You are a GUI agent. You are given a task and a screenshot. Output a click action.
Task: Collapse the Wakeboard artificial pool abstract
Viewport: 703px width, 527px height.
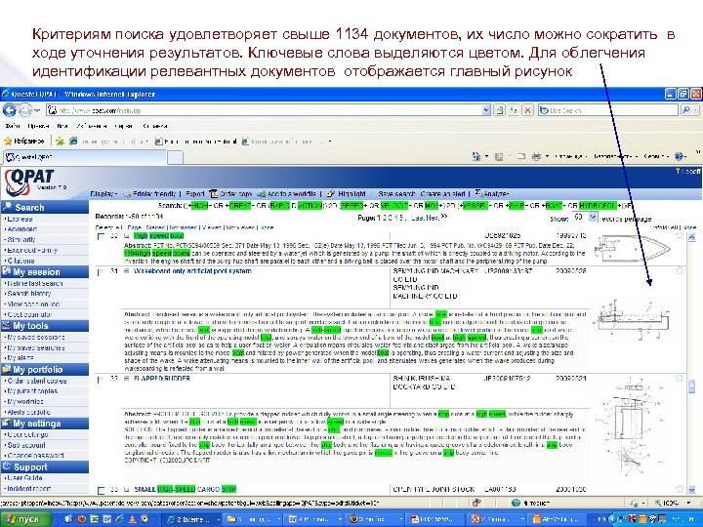click(x=126, y=271)
